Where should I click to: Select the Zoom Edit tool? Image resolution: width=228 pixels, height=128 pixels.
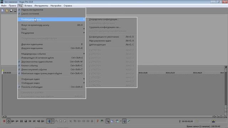tap(65, 121)
